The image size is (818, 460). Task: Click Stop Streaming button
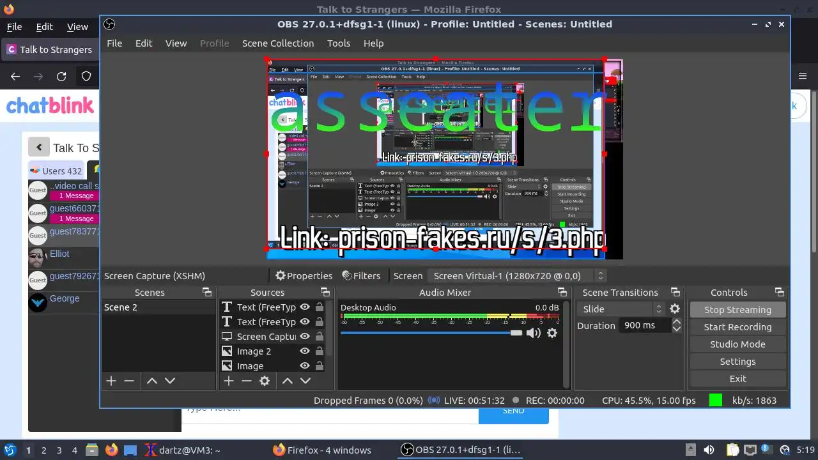coord(737,310)
